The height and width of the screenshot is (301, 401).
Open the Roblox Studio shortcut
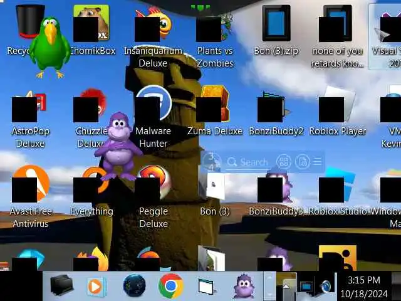pyautogui.click(x=337, y=184)
